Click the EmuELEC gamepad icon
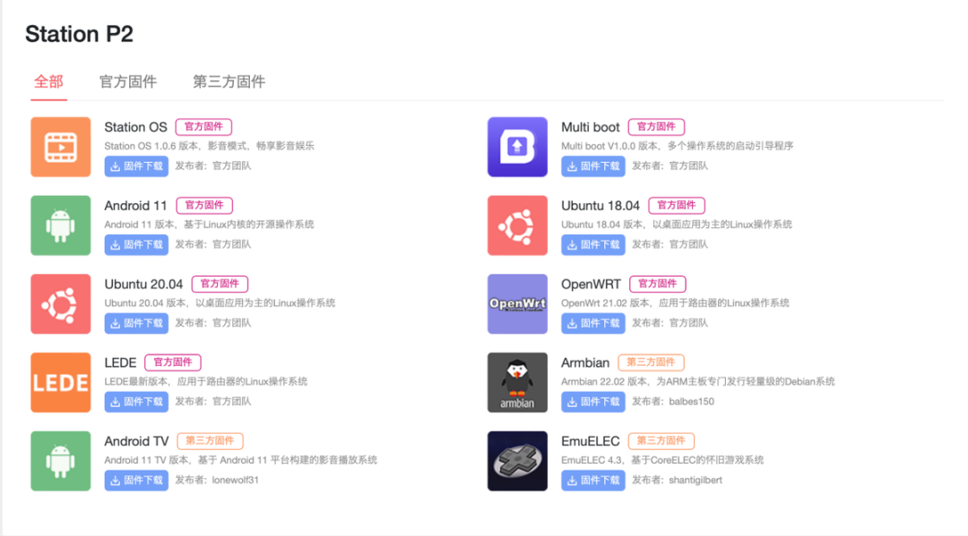This screenshot has width=968, height=536. tap(517, 461)
